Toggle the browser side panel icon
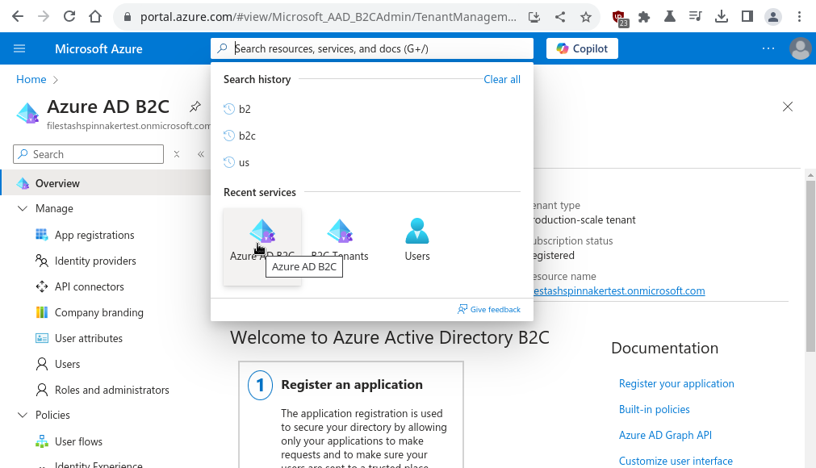The image size is (816, 468). [x=747, y=17]
